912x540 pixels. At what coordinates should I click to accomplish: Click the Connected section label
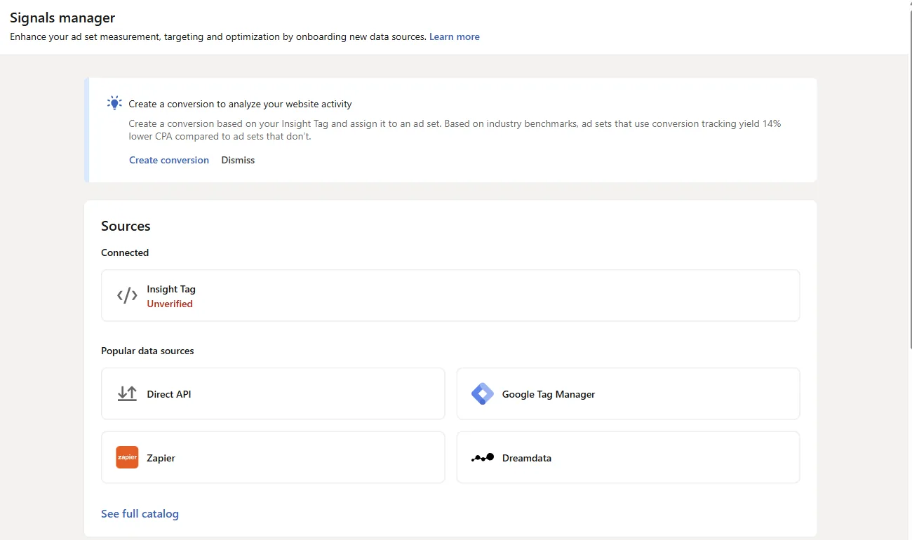coord(125,252)
